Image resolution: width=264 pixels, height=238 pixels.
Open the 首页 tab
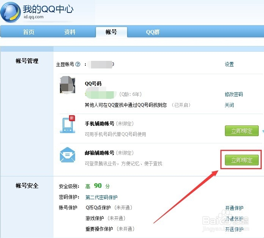[x=28, y=32]
